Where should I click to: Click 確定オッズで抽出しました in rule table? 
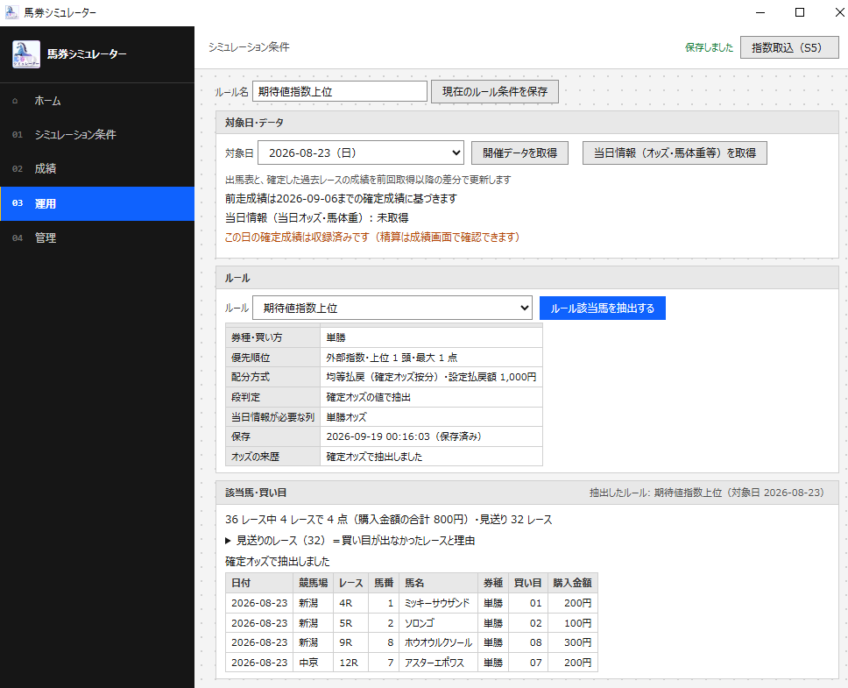click(431, 457)
